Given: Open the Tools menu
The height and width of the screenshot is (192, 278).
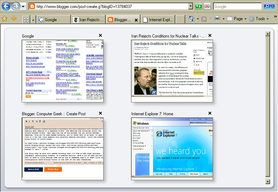Looking at the screenshot, I should (259, 19).
